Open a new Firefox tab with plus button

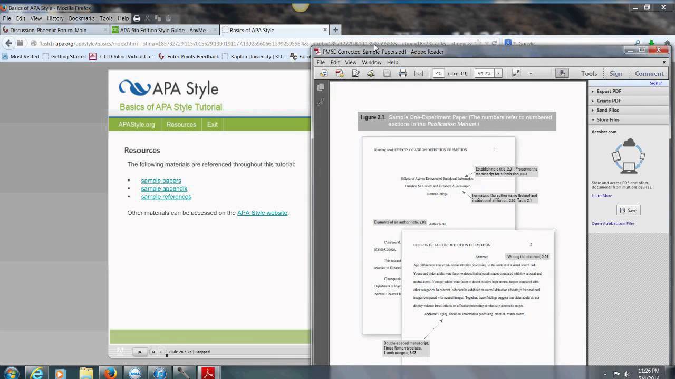[x=335, y=30]
